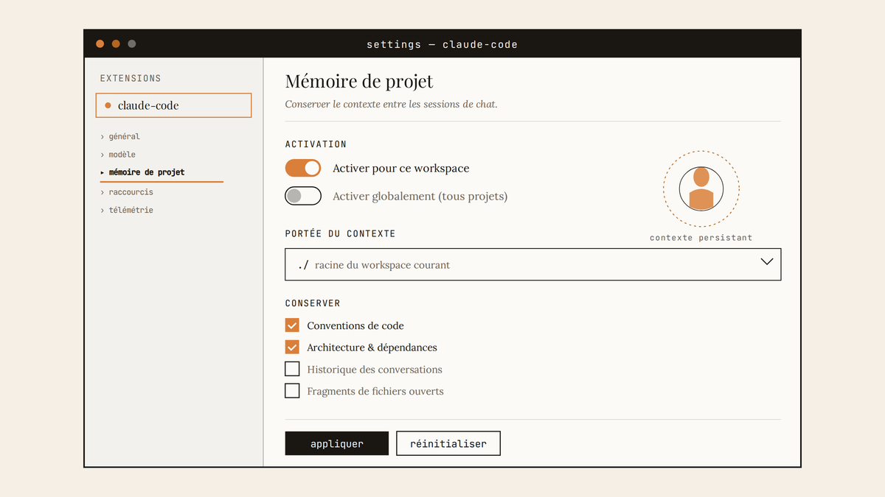The width and height of the screenshot is (885, 497).
Task: Click the first orange window control dot
Action: click(x=100, y=44)
